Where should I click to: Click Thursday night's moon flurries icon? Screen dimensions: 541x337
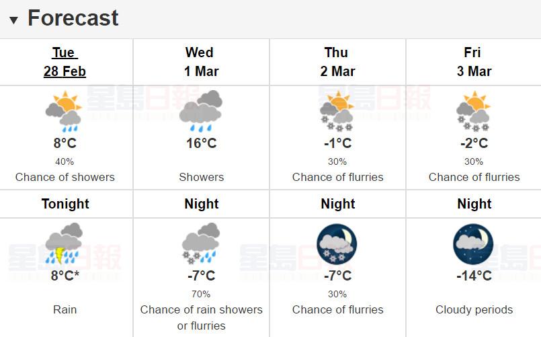click(x=337, y=244)
